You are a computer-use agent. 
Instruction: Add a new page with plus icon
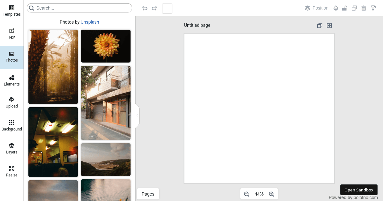tap(329, 26)
